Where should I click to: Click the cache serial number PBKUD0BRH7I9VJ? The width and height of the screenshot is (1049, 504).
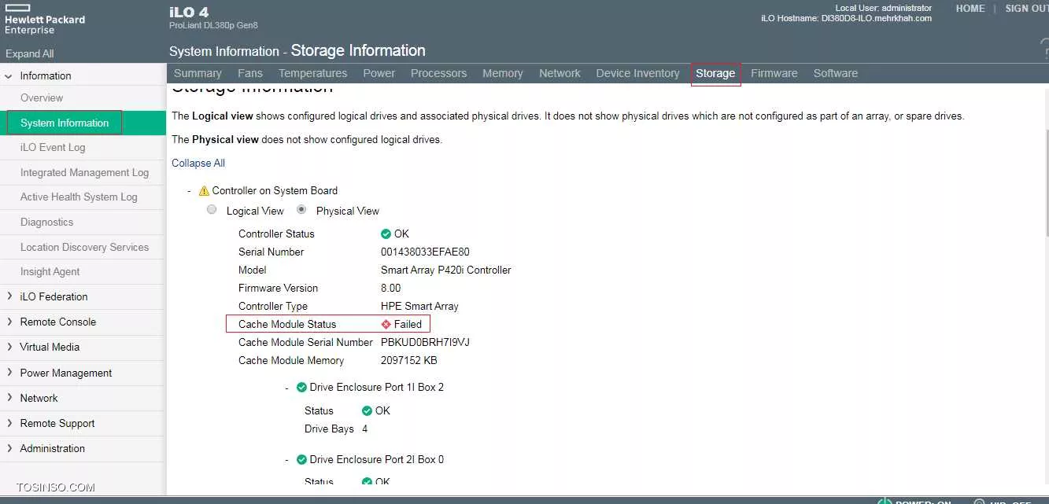pyautogui.click(x=425, y=342)
